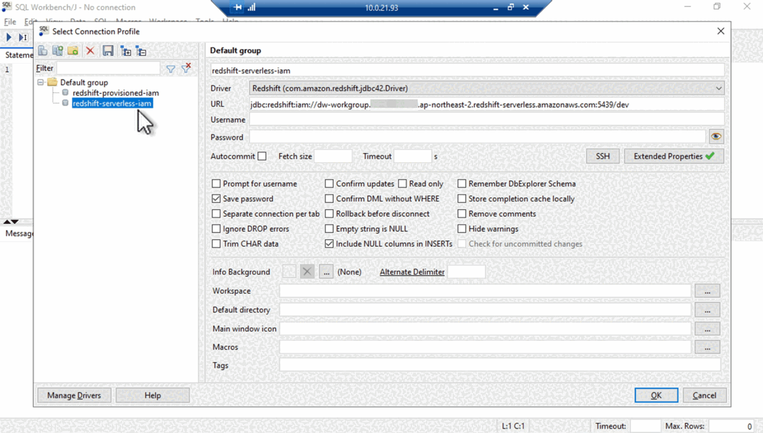The height and width of the screenshot is (433, 763).
Task: Collapse the Default group tree node
Action: point(41,83)
